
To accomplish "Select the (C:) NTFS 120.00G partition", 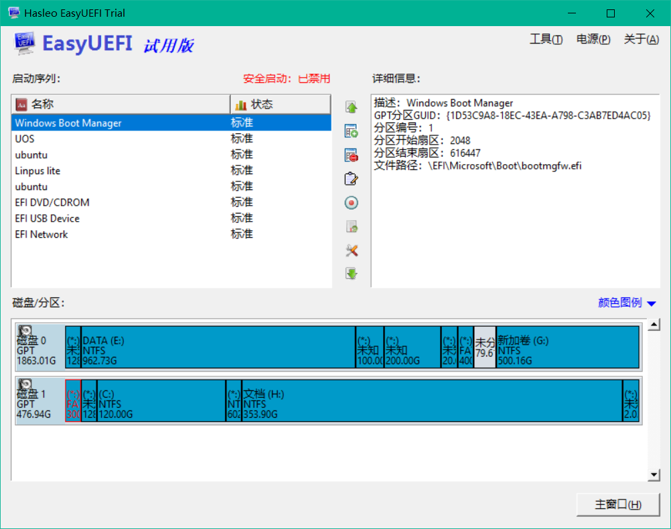I will click(161, 400).
